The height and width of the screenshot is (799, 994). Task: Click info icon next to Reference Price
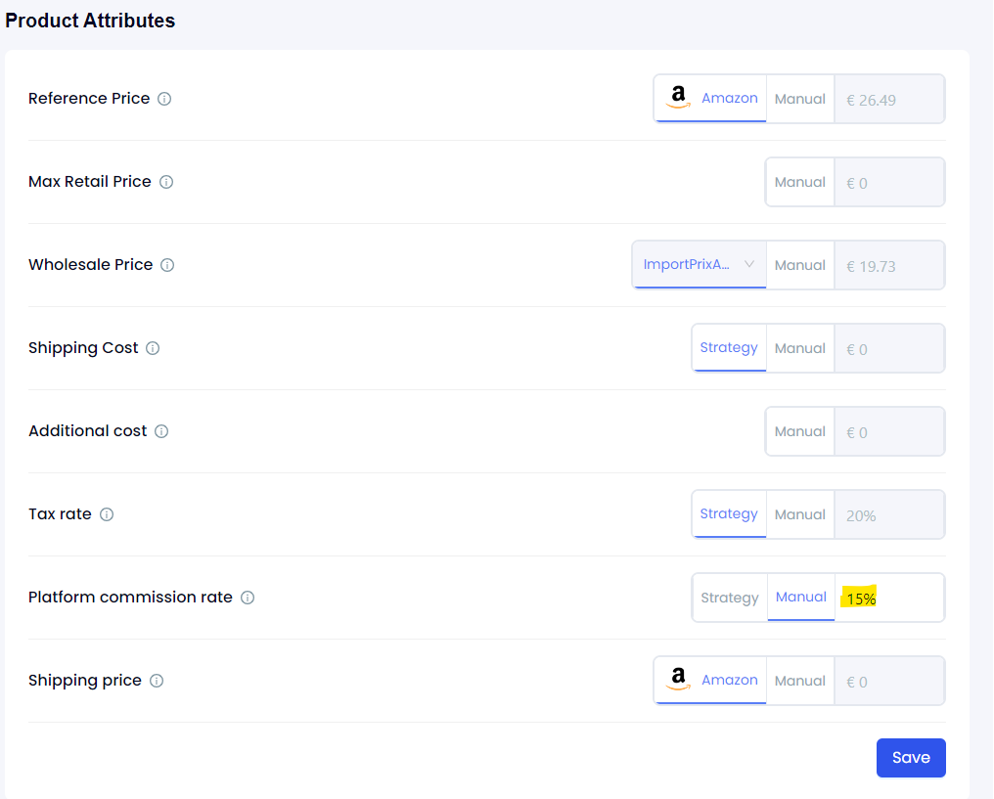164,99
